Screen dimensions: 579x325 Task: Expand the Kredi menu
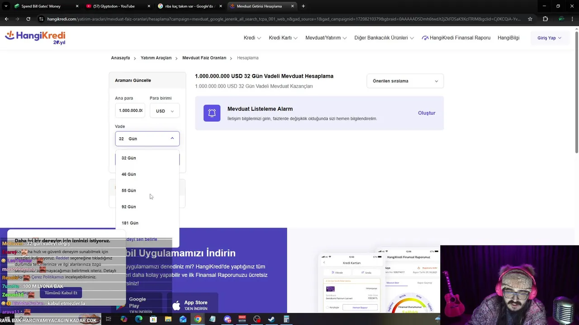tap(252, 38)
